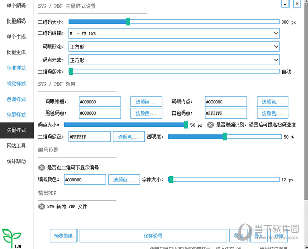The width and height of the screenshot is (308, 249).
Task: Click the 二维码版本 slider handle
Action: [71, 71]
